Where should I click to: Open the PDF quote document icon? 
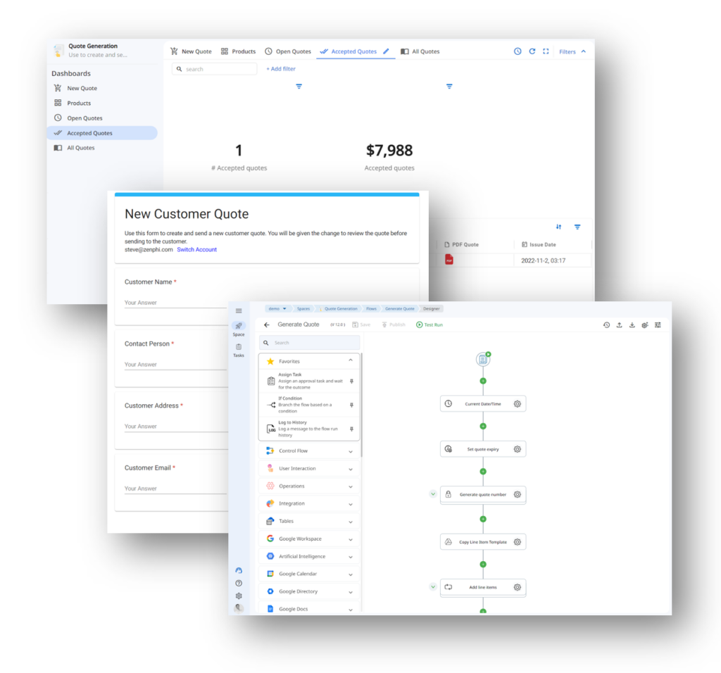pos(449,259)
